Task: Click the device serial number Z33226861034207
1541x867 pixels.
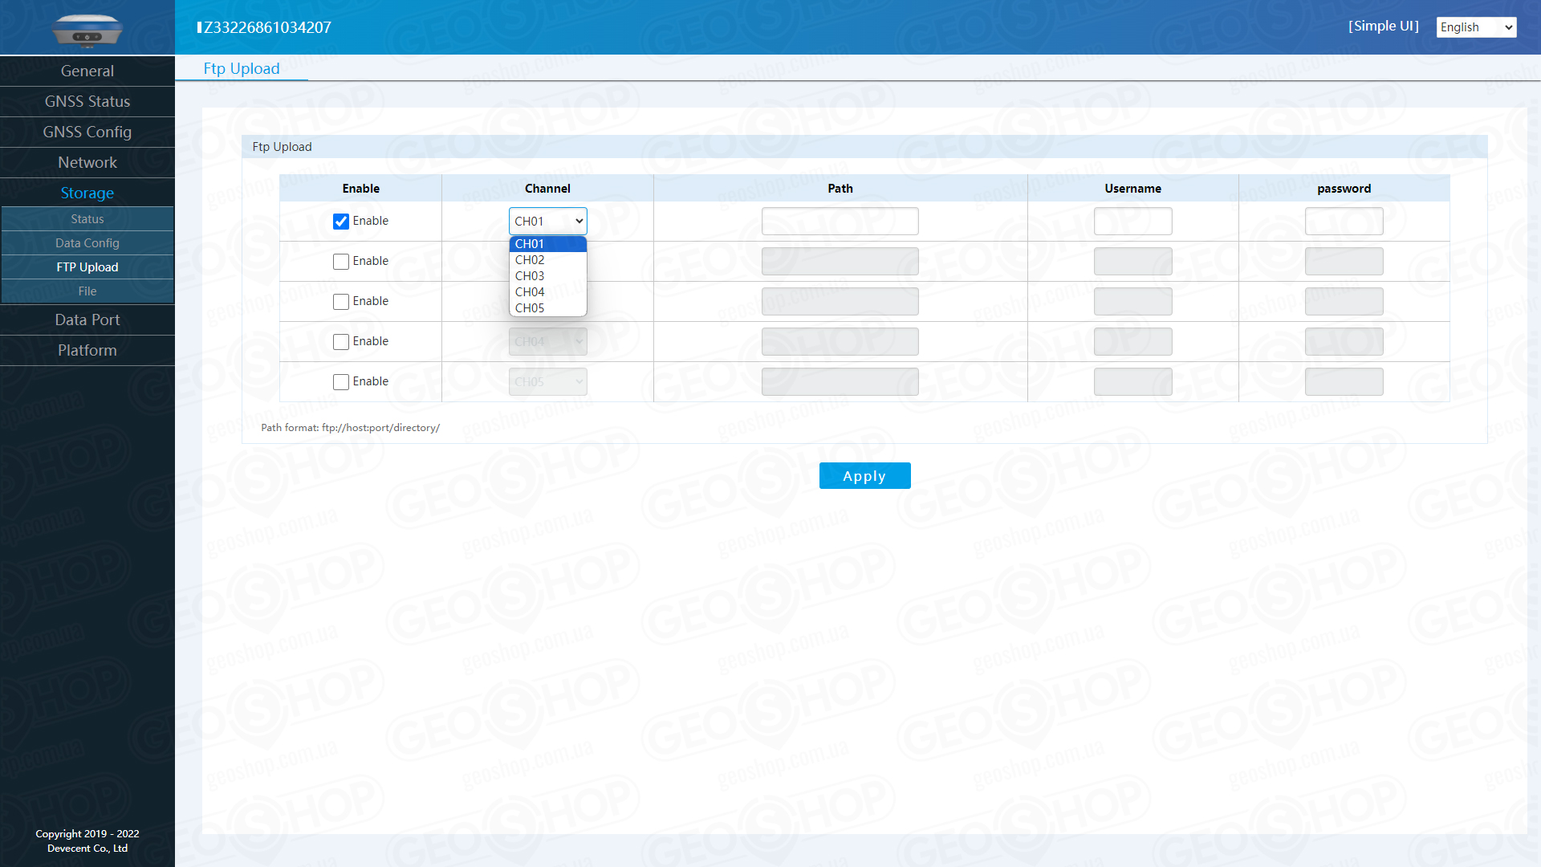Action: pyautogui.click(x=264, y=28)
